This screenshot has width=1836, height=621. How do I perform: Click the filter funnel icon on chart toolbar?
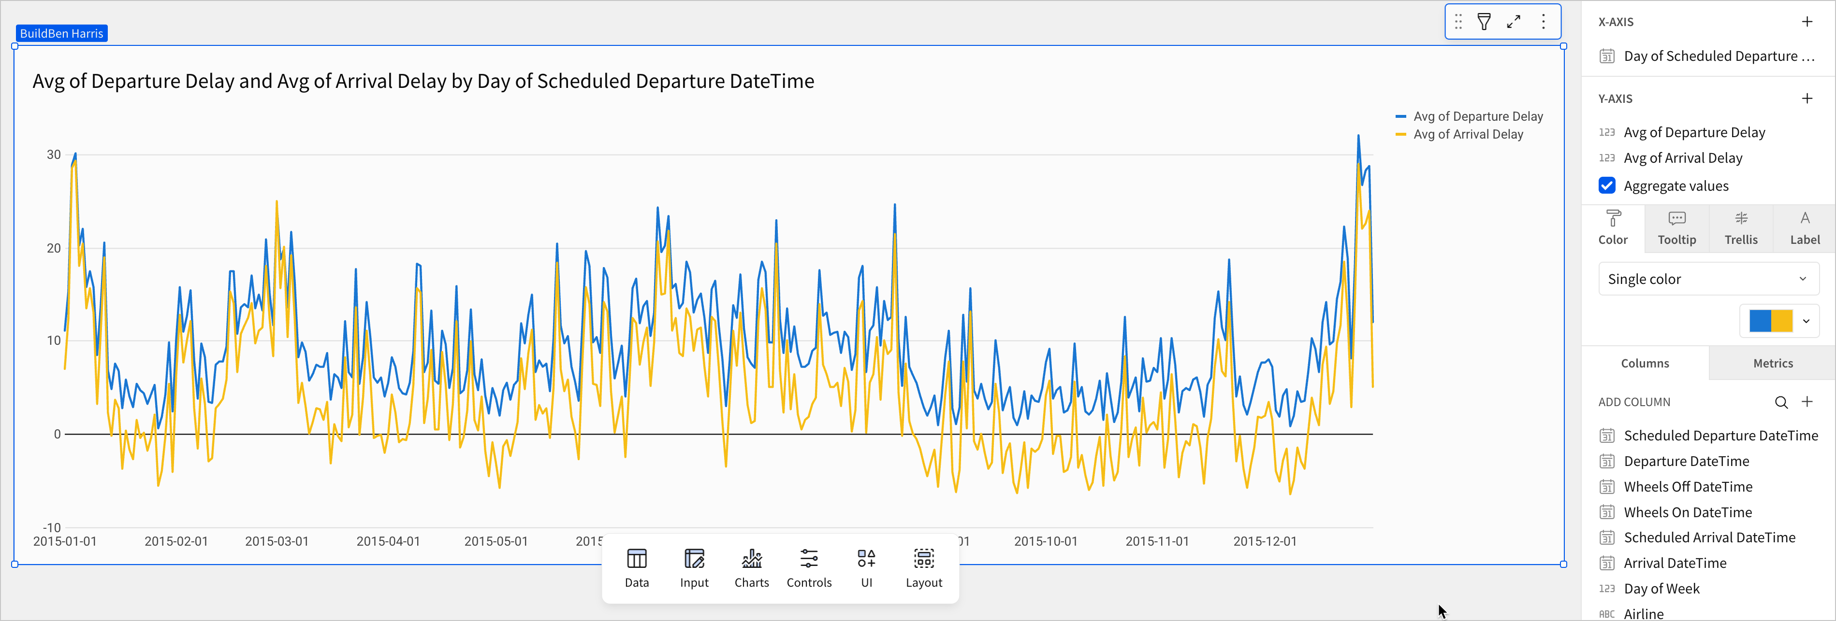pyautogui.click(x=1484, y=22)
